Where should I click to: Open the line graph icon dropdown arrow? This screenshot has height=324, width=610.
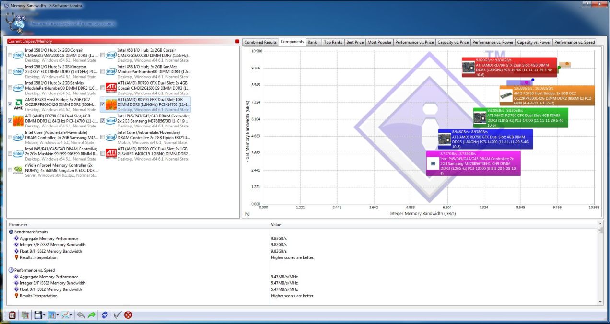[71, 315]
